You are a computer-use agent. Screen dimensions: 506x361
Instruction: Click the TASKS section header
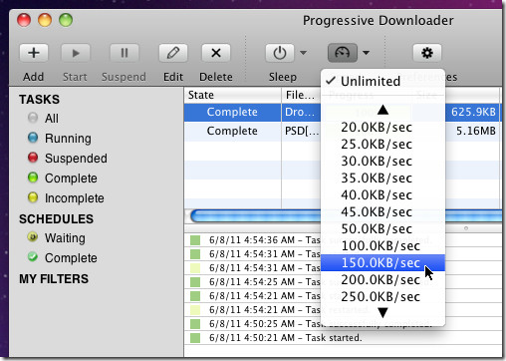point(39,100)
